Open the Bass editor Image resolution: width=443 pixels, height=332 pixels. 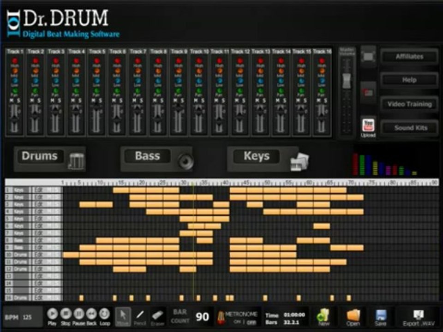148,156
